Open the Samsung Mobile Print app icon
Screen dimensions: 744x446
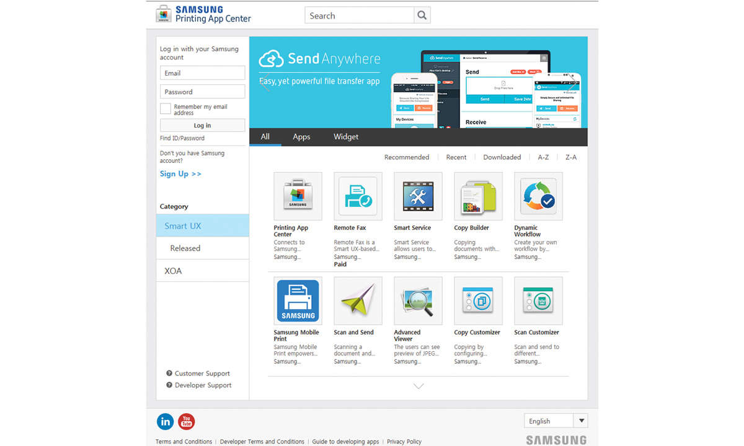click(x=298, y=301)
